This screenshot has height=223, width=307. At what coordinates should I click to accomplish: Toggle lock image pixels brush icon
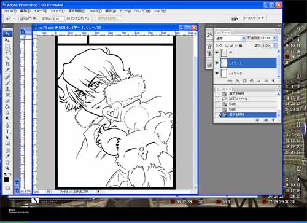231,45
